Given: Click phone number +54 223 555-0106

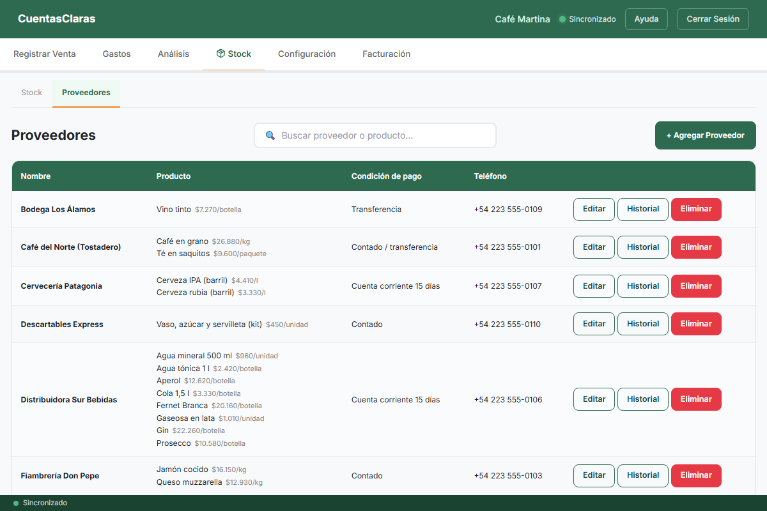Looking at the screenshot, I should [508, 400].
